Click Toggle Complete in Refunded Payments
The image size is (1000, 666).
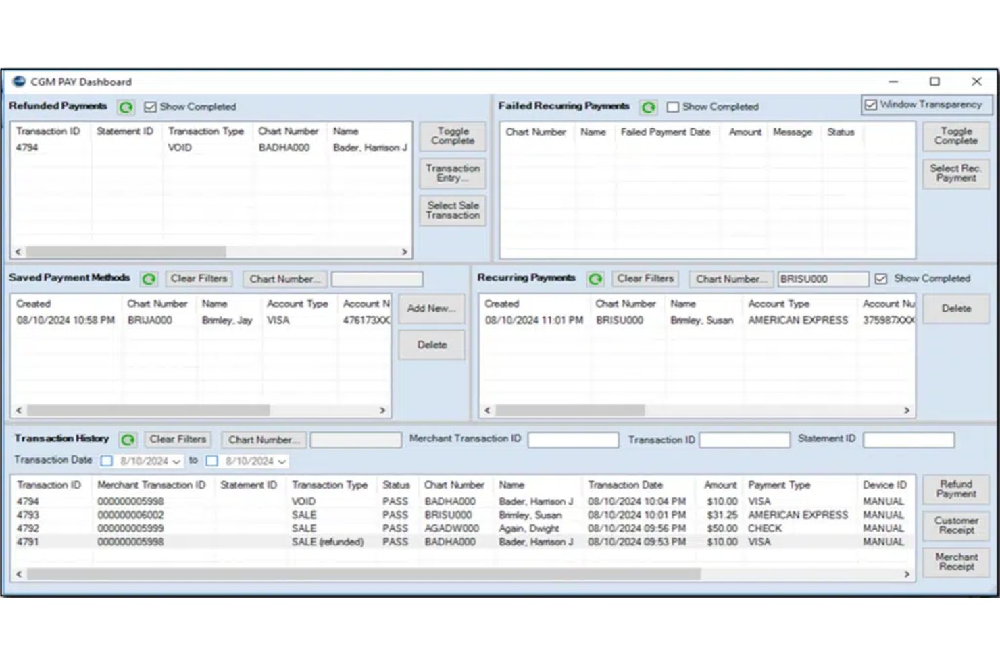click(453, 136)
